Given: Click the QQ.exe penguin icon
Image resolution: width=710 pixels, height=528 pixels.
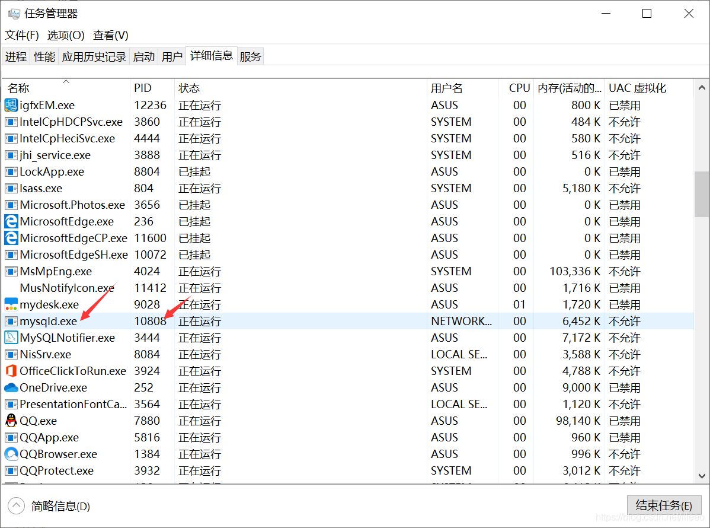Looking at the screenshot, I should (x=11, y=421).
